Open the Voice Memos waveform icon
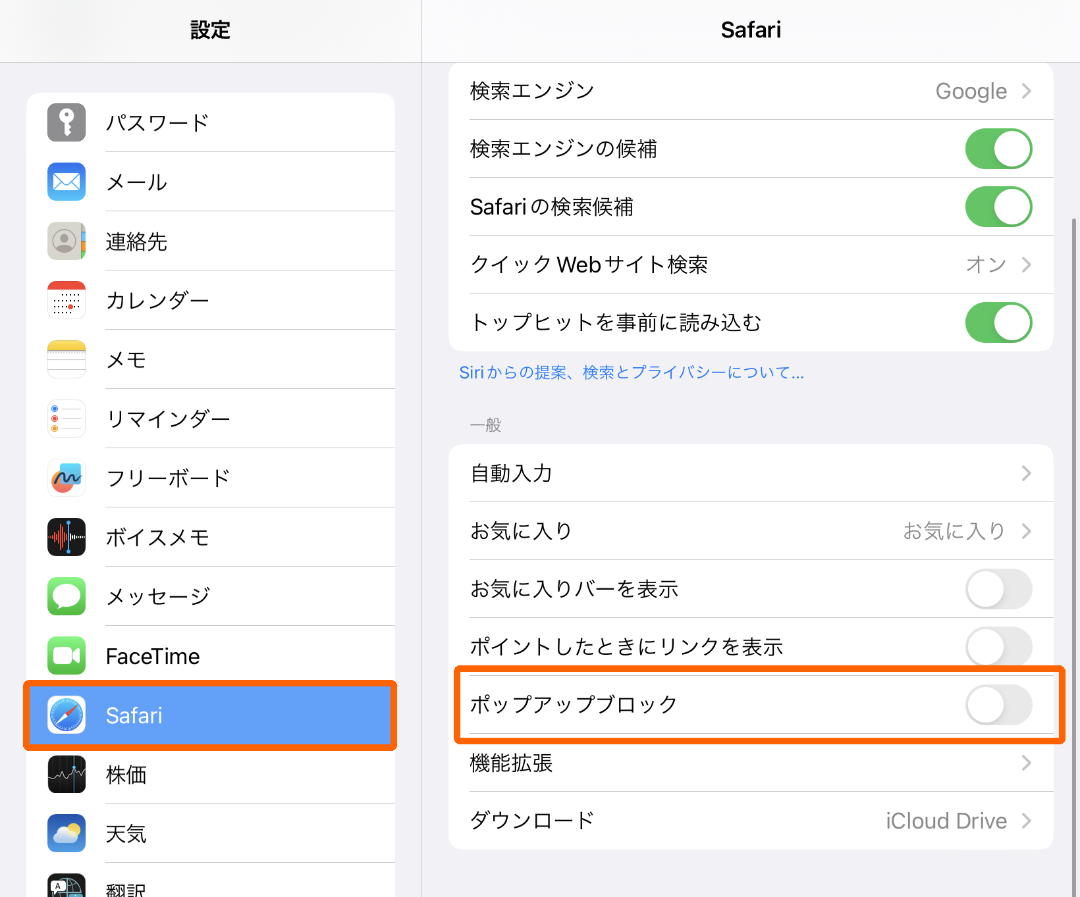The height and width of the screenshot is (897, 1080). [67, 537]
